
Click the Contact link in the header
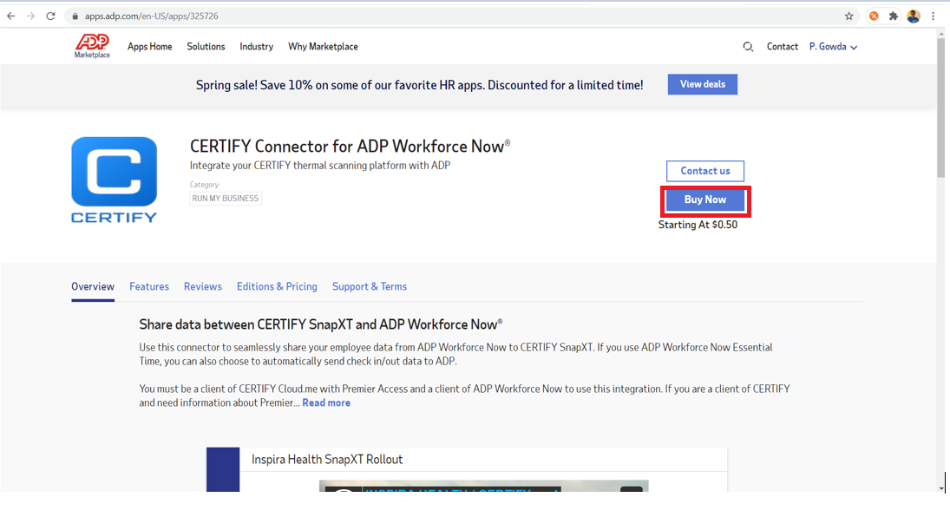pos(783,47)
